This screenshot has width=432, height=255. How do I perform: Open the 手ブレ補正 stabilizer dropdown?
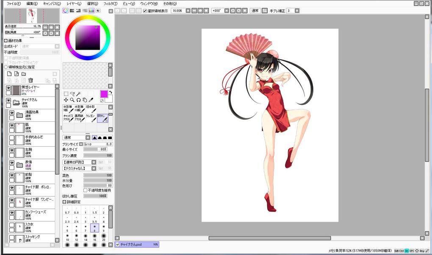[297, 11]
